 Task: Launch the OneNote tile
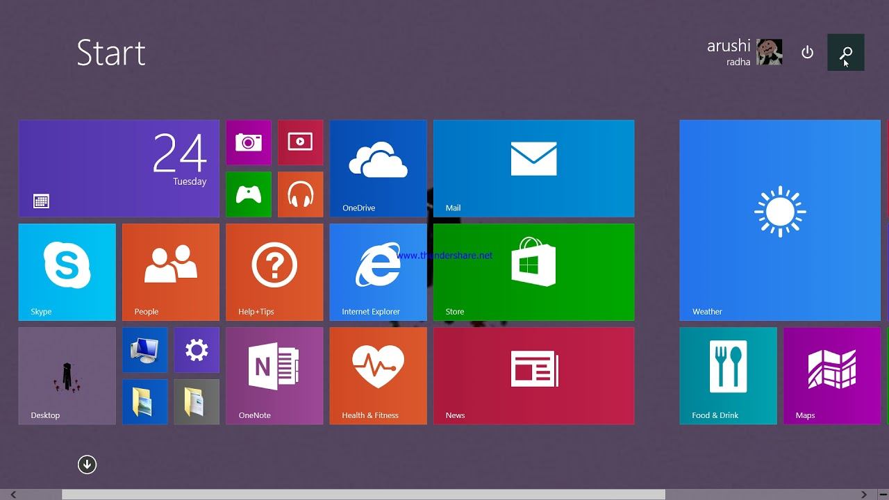click(x=274, y=376)
